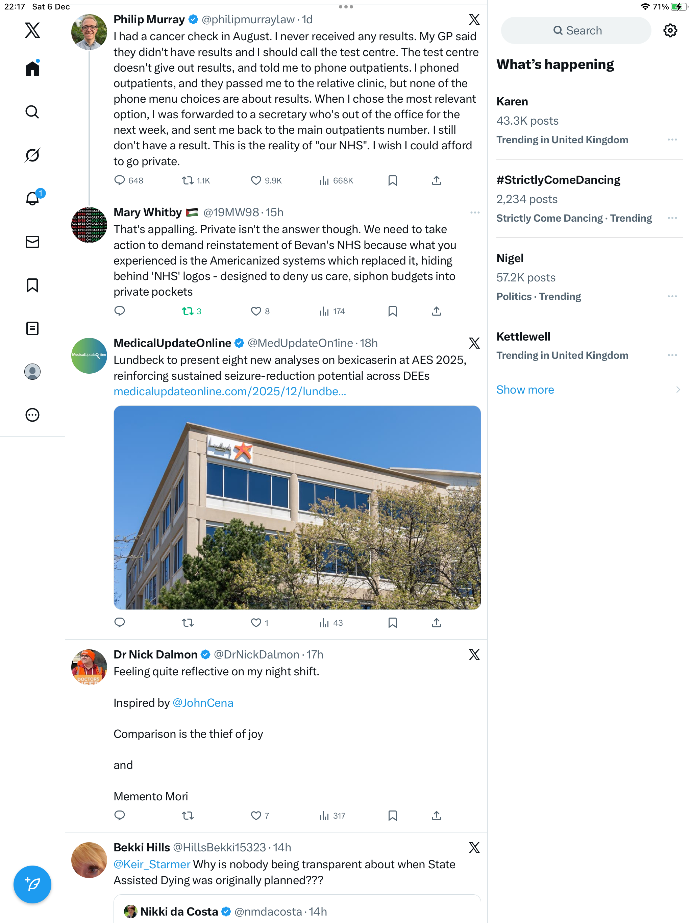Expand Show more trends chevron
The width and height of the screenshot is (692, 923).
pyautogui.click(x=678, y=389)
